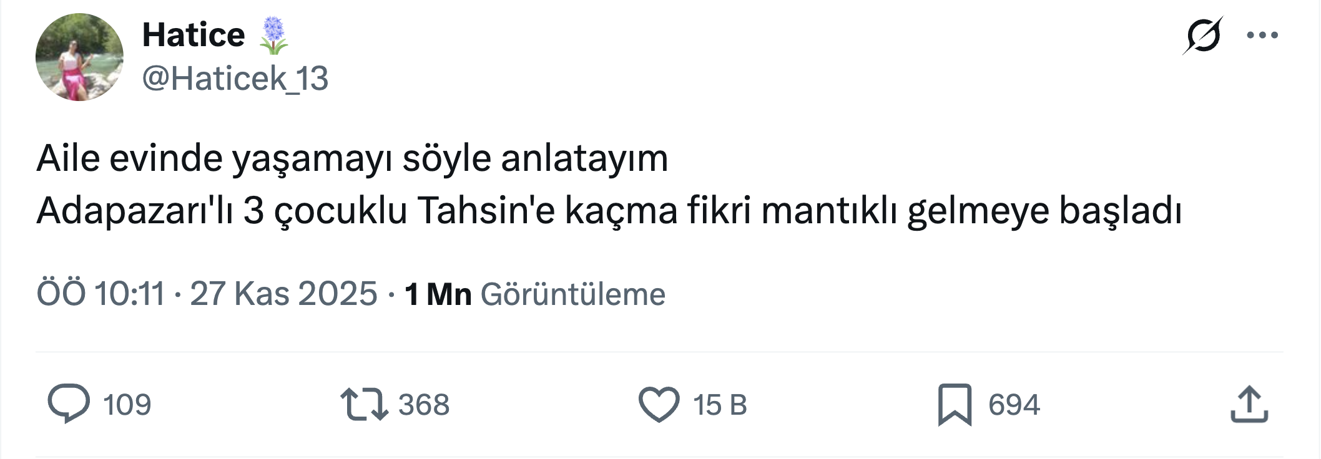Open Hatice's profile picture
The width and height of the screenshot is (1321, 459).
pyautogui.click(x=79, y=57)
